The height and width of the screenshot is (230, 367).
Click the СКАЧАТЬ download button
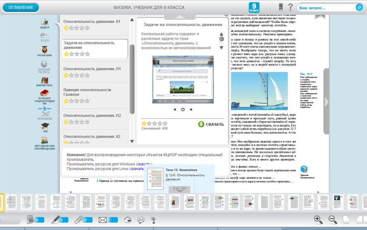tap(211, 124)
